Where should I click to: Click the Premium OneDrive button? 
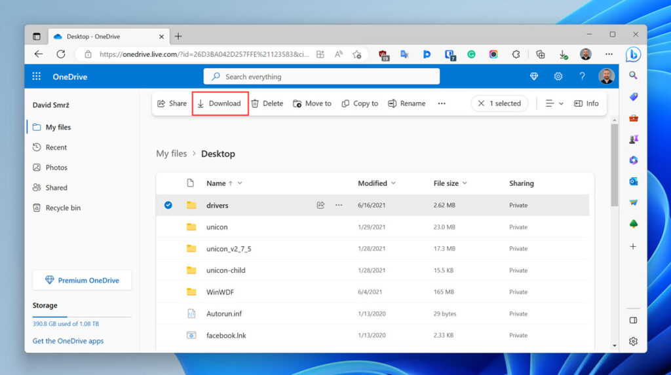[x=82, y=280]
